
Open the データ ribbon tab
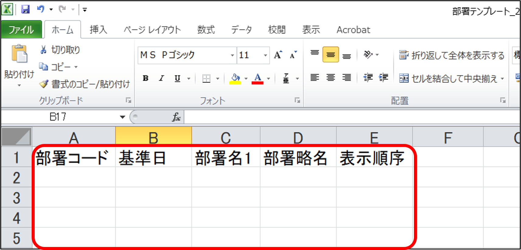coord(241,30)
